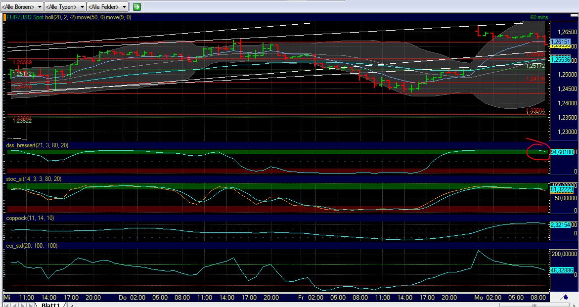Viewport: 579px width, 307px height.
Task: Click the green arrow go button
Action: pyautogui.click(x=136, y=6)
